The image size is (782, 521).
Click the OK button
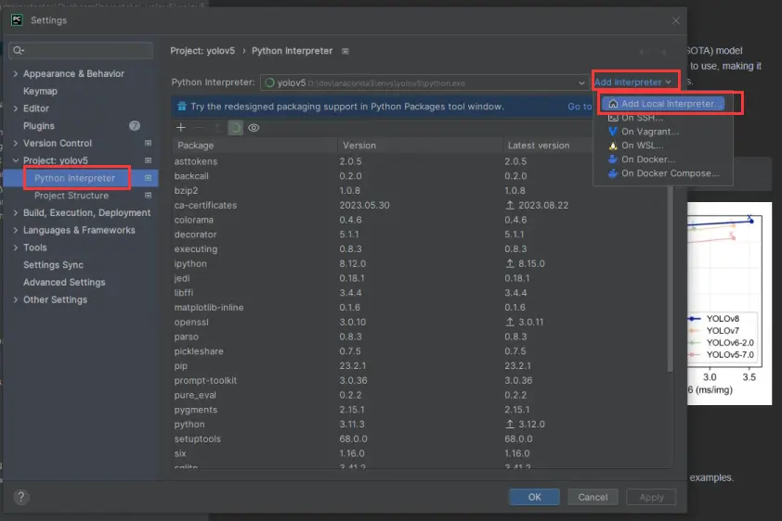tap(534, 497)
